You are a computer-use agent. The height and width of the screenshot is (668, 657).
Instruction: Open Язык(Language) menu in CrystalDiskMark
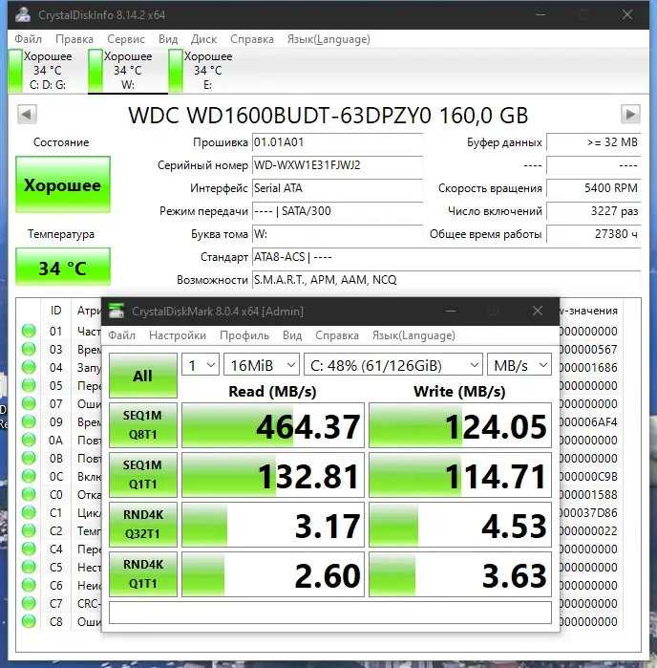[413, 335]
